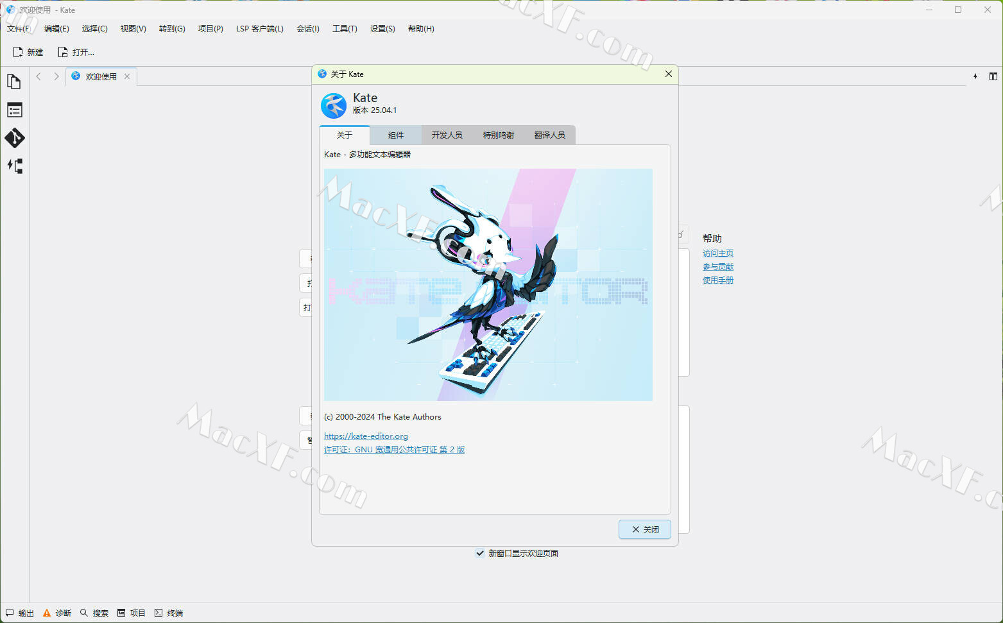The image size is (1003, 623).
Task: Open the Git sidebar panel icon
Action: [14, 138]
